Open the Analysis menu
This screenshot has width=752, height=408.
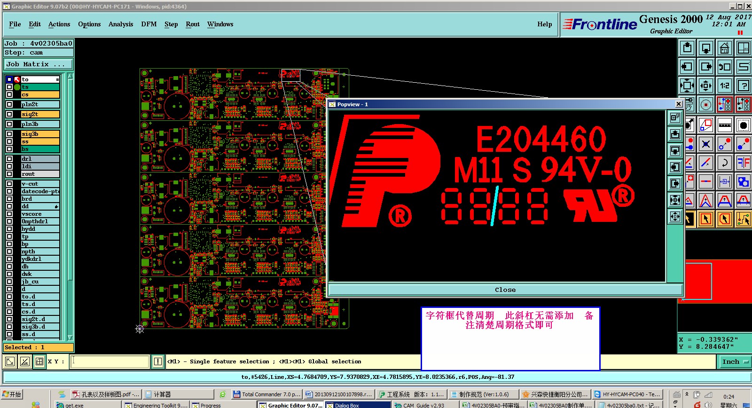click(x=121, y=24)
